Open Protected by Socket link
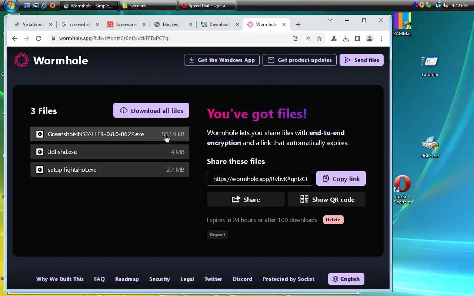The image size is (474, 296). point(288,279)
